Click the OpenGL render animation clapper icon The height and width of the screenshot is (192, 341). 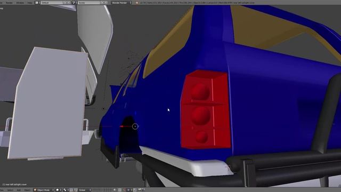[x=143, y=190]
